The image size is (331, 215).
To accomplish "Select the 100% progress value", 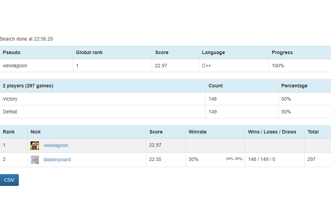I will [278, 66].
